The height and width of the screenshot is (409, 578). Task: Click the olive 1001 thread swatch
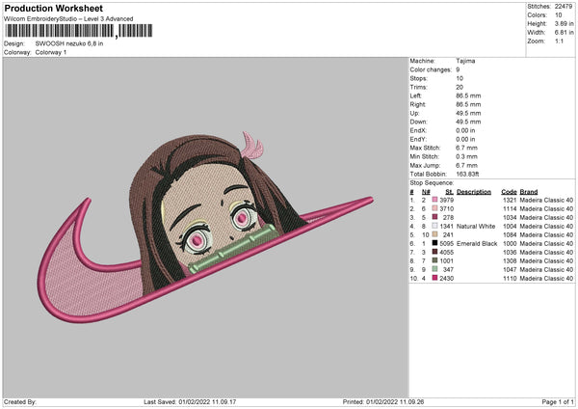[435, 260]
